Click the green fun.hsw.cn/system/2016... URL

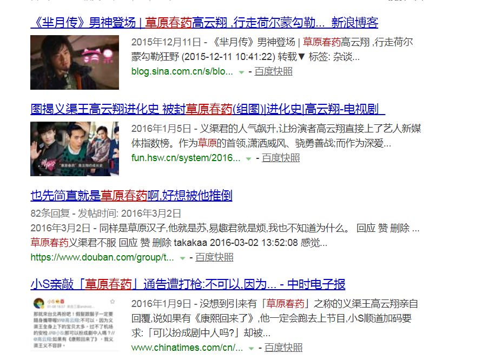pos(186,158)
